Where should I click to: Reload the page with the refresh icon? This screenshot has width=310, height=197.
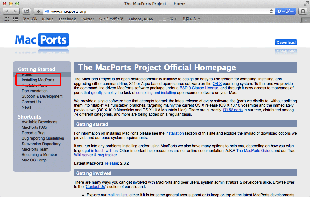click(271, 11)
